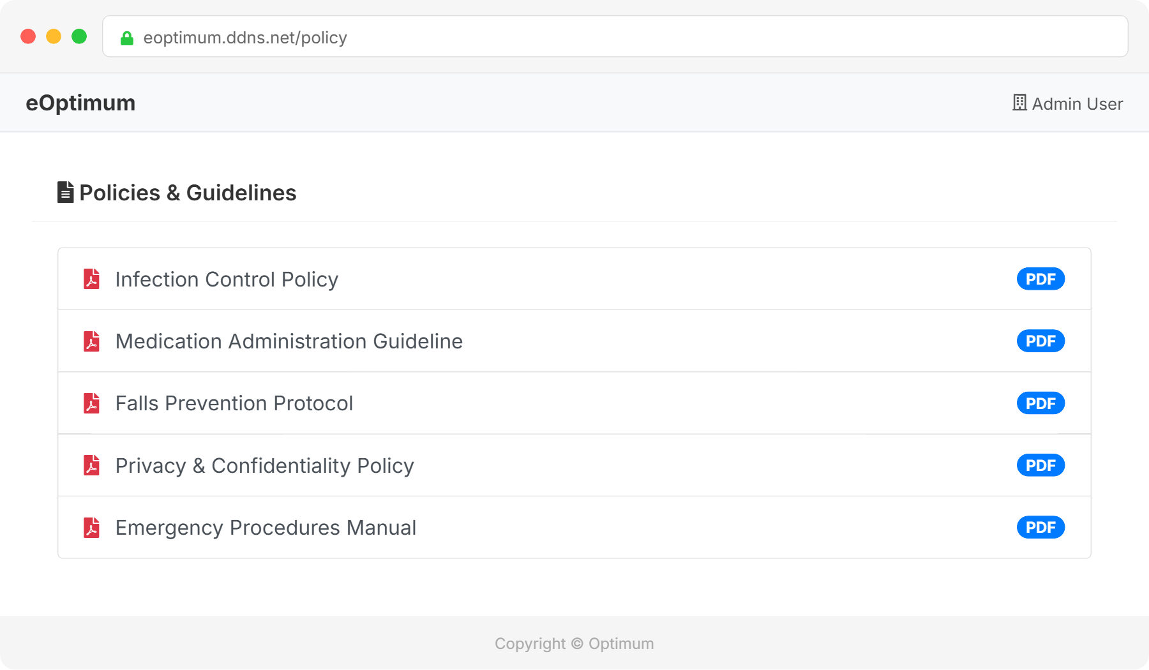Viewport: 1149px width, 670px height.
Task: Click the PDF icon beside Falls Prevention Protocol
Action: coord(92,403)
